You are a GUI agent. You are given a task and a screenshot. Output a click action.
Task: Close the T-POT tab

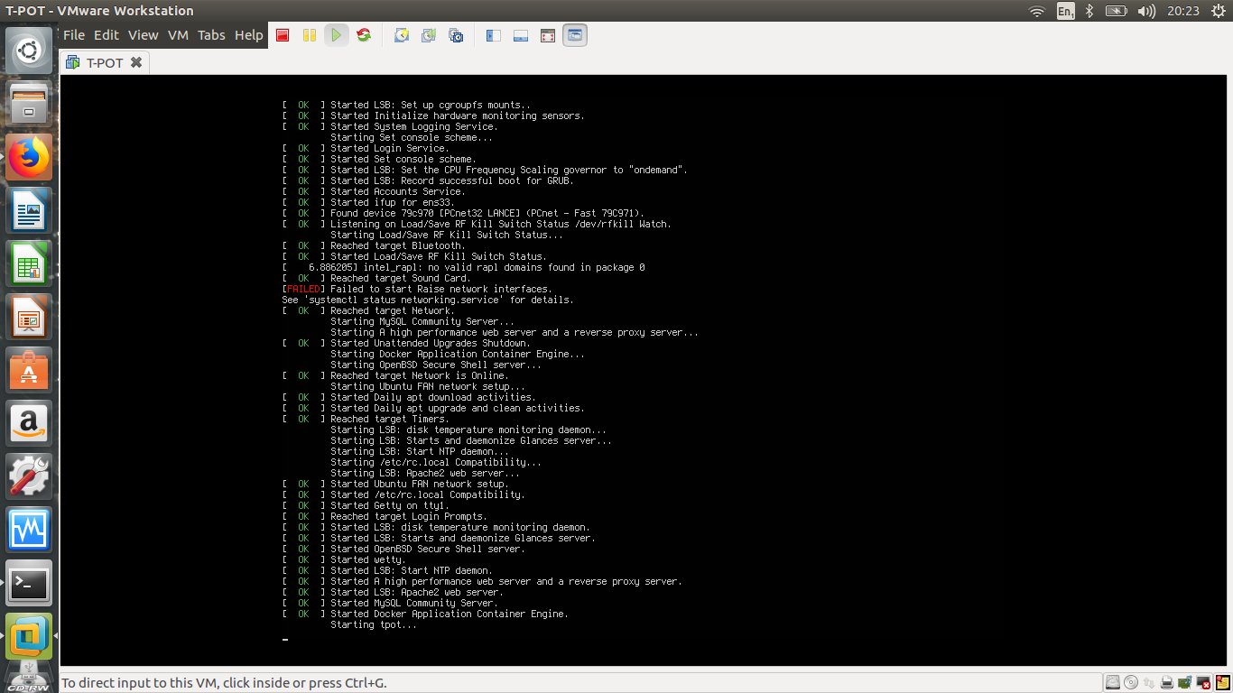click(x=136, y=62)
